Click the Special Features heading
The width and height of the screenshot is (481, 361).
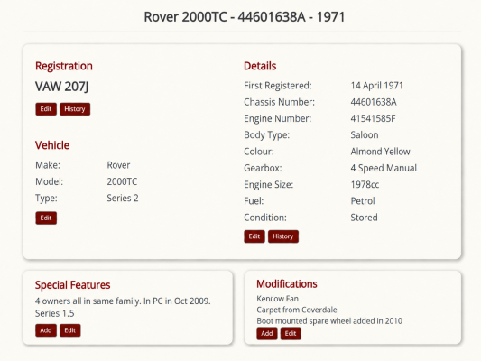73,285
